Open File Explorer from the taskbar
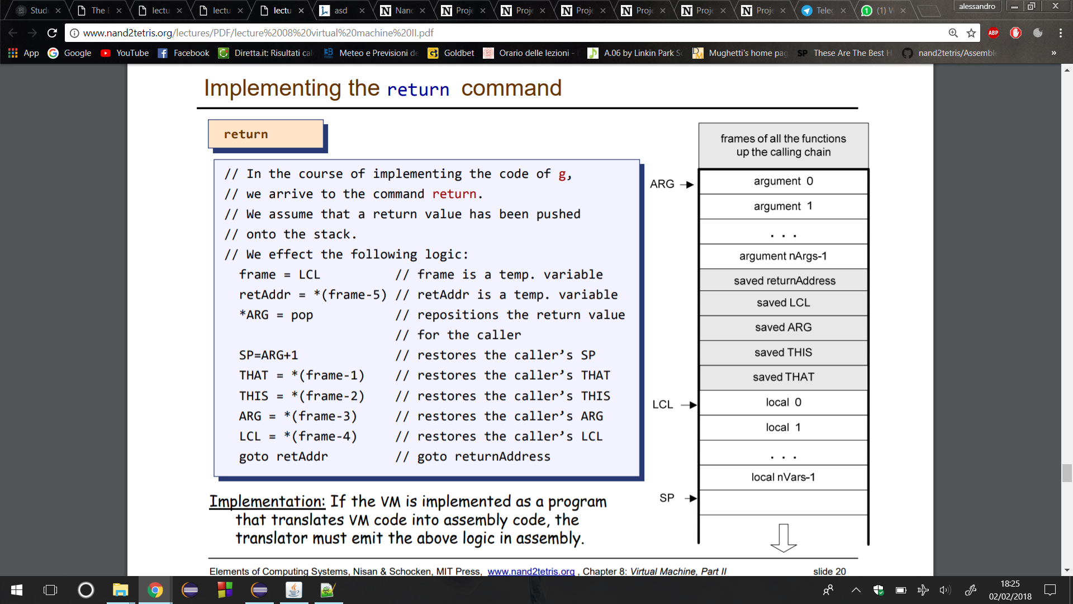This screenshot has height=604, width=1073. click(120, 590)
